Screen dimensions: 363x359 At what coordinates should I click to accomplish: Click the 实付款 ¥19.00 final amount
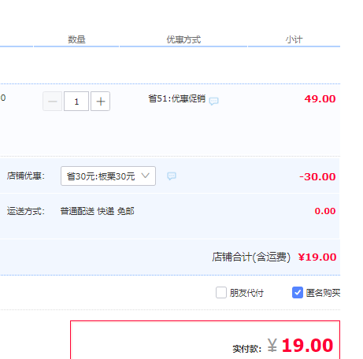coord(301,346)
